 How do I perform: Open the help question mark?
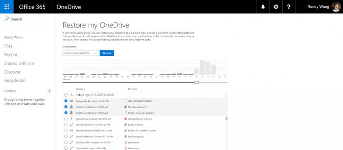click(x=289, y=7)
